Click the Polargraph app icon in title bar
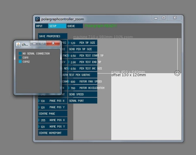The image size is (196, 155). (x=38, y=19)
